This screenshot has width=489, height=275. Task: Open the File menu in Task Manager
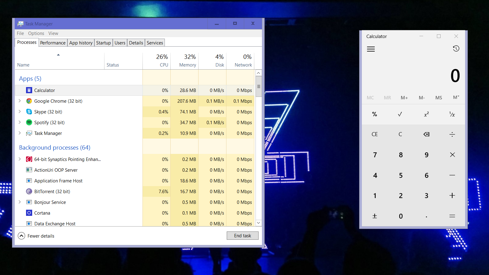point(21,33)
